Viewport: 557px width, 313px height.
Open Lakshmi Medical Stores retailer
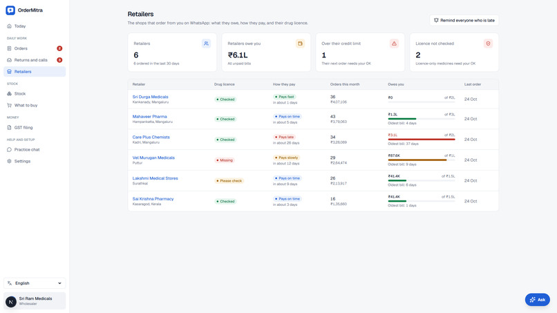coord(155,178)
